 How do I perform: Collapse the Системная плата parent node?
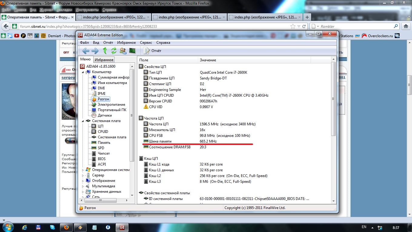(x=83, y=121)
